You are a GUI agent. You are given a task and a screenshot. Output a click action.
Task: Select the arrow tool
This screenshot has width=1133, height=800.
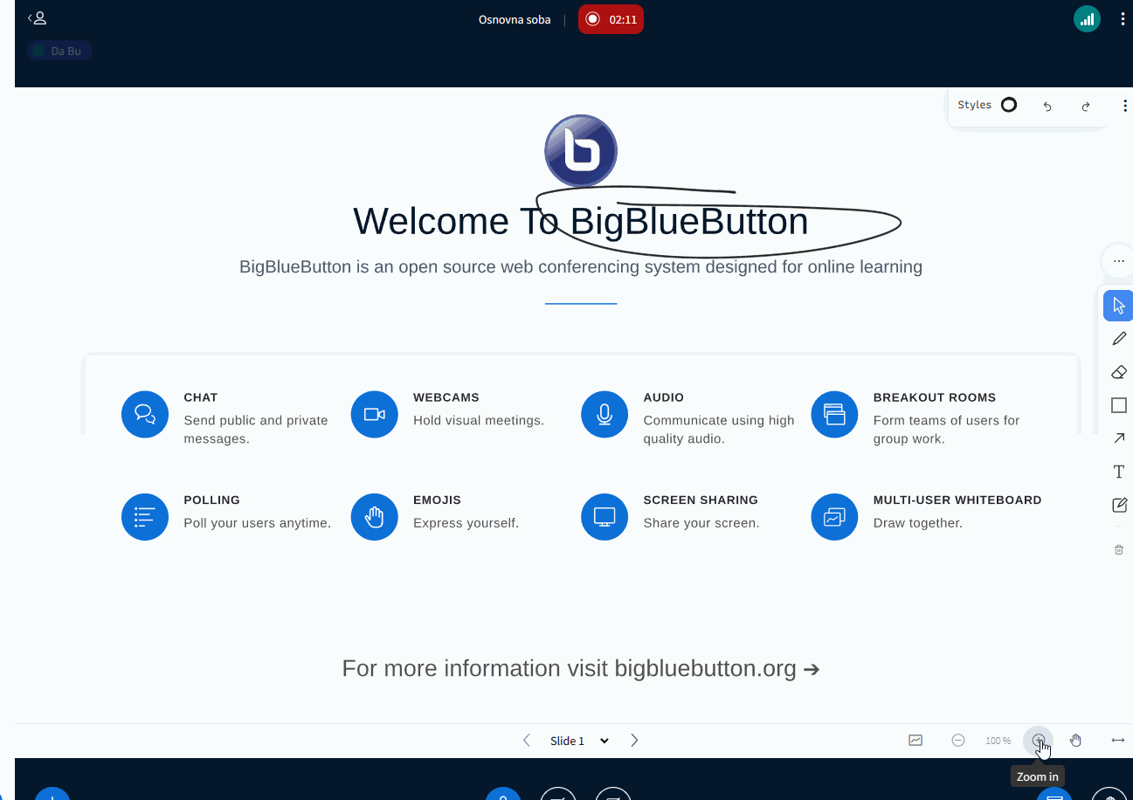[1119, 438]
